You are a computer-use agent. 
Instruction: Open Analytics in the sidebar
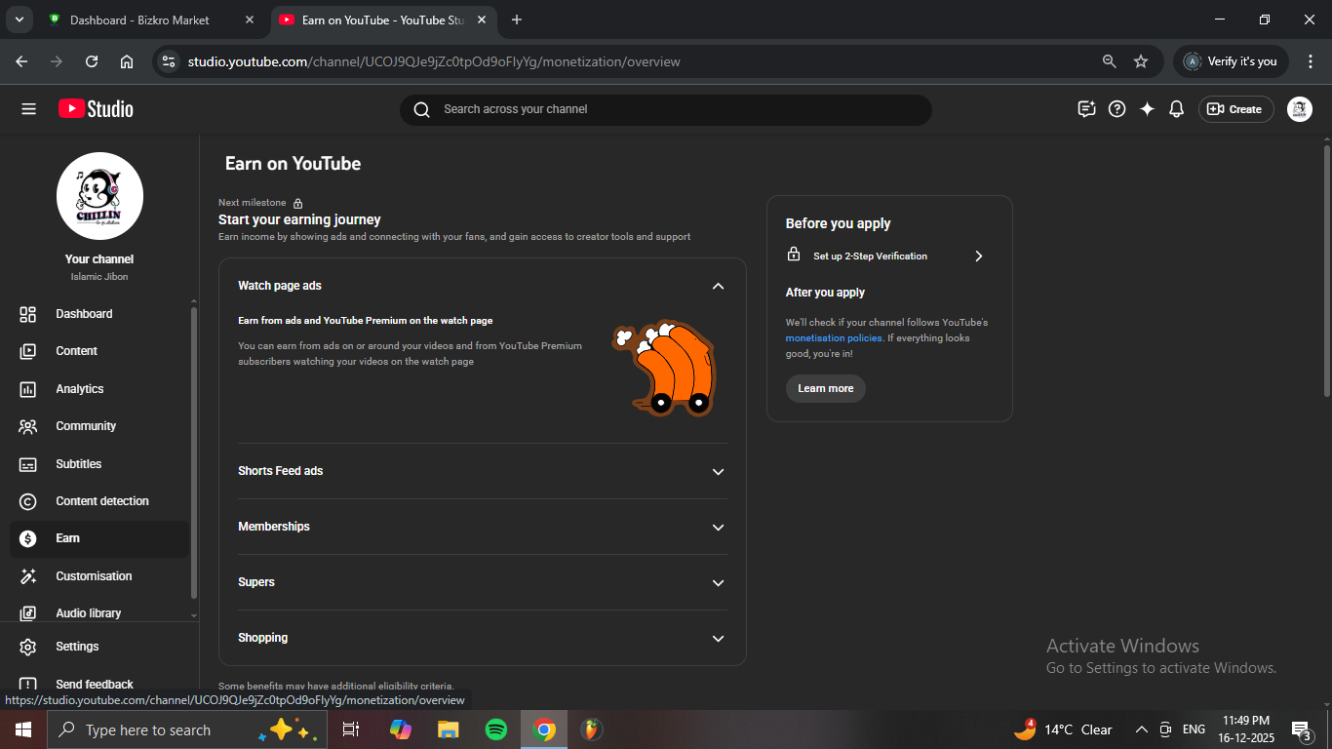pos(80,389)
